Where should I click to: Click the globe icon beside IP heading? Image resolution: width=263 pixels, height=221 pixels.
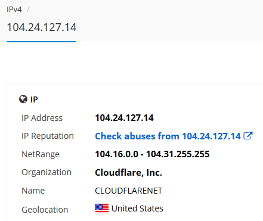pyautogui.click(x=23, y=99)
